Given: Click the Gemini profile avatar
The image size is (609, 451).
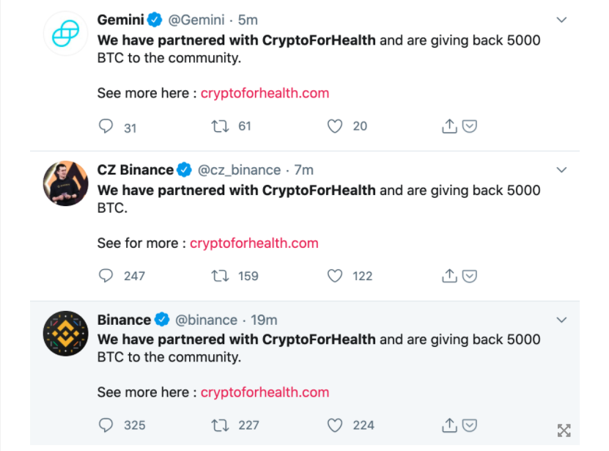Looking at the screenshot, I should pyautogui.click(x=65, y=34).
